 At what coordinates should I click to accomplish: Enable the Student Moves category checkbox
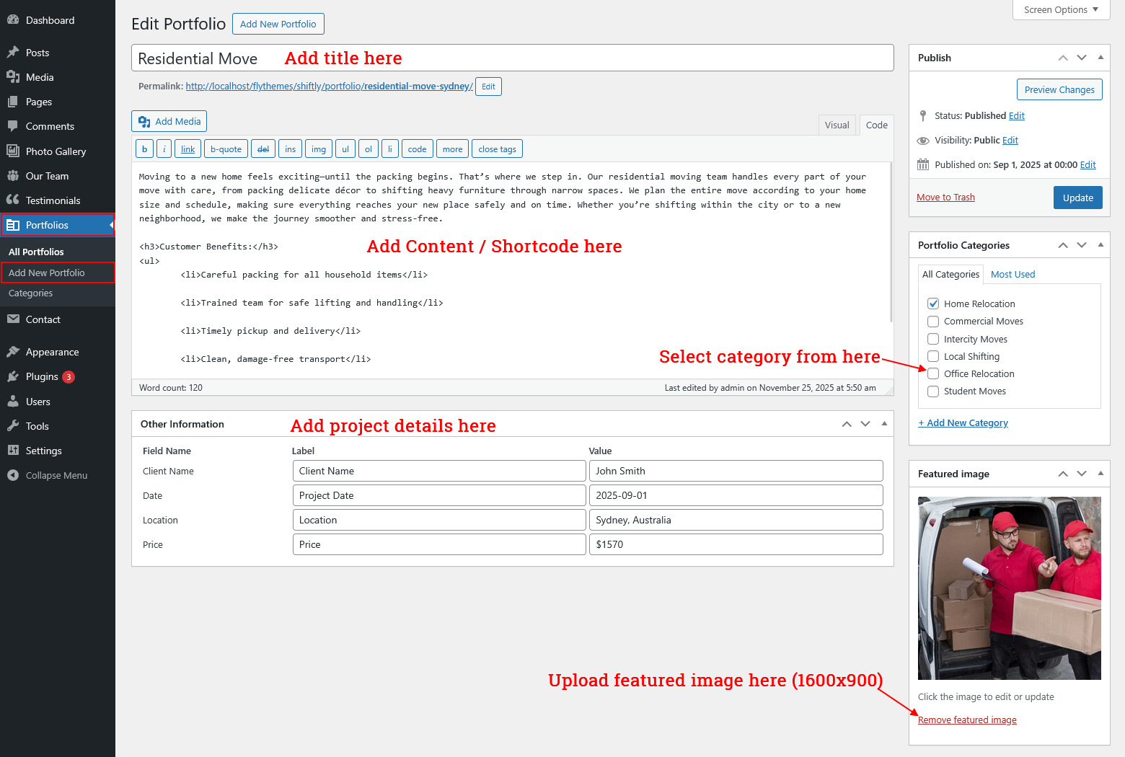click(x=933, y=391)
